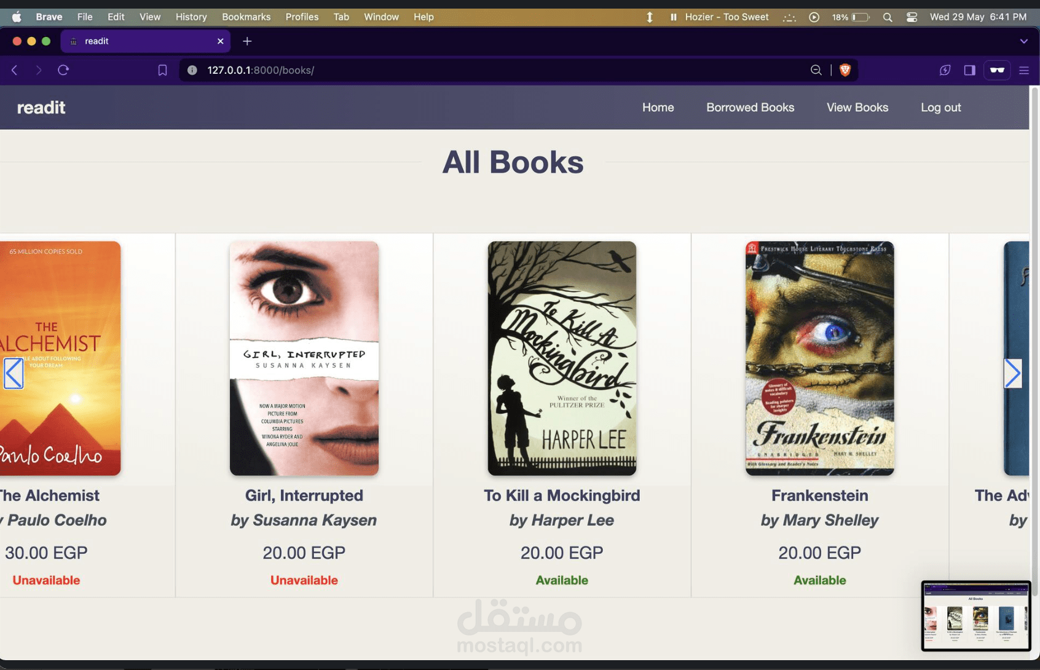
Task: Reload the page with the refresh icon
Action: coord(63,70)
